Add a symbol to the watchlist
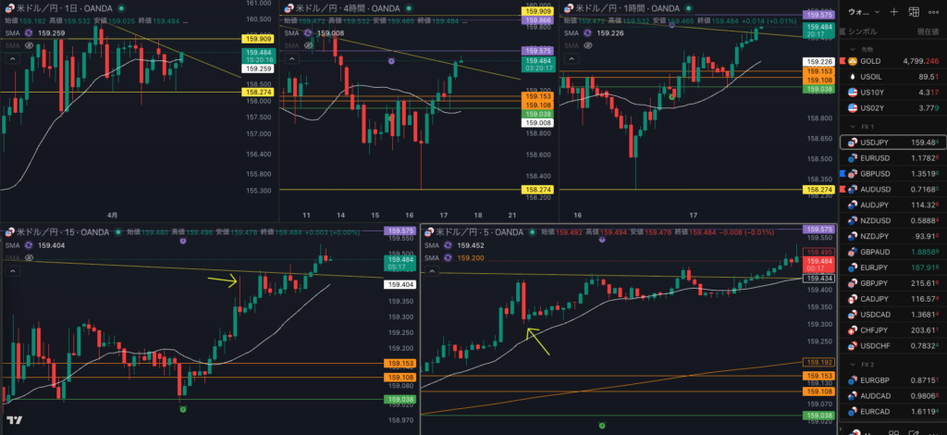Image resolution: width=947 pixels, height=435 pixels. pyautogui.click(x=893, y=12)
